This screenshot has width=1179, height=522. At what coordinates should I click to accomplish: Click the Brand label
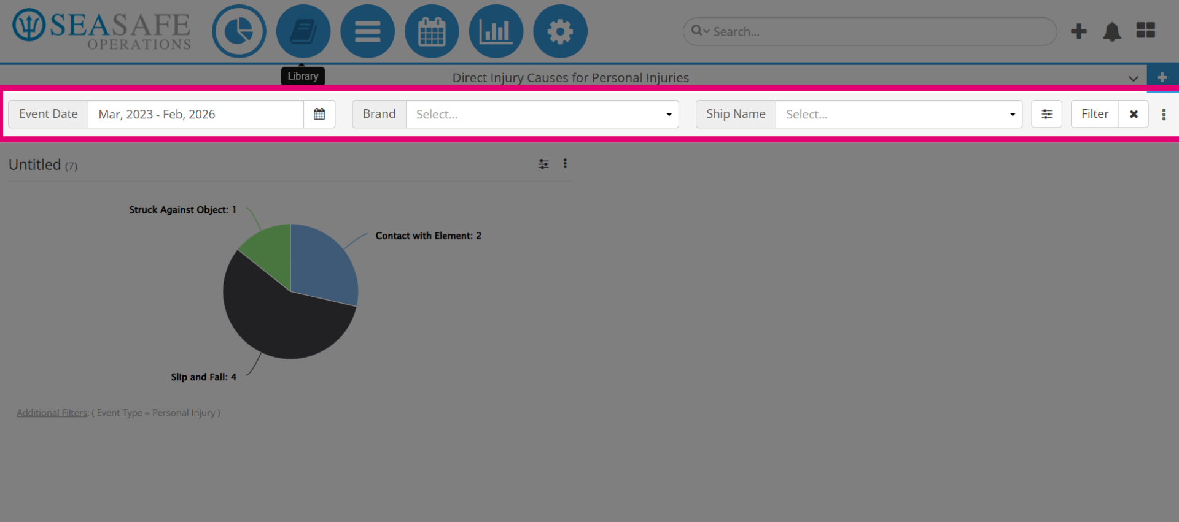click(x=379, y=114)
